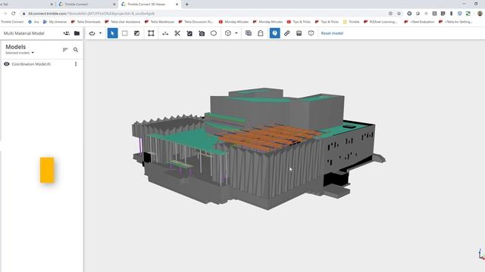The image size is (485, 272).
Task: Open the Trimble Connect bookmark
Action: click(x=12, y=22)
